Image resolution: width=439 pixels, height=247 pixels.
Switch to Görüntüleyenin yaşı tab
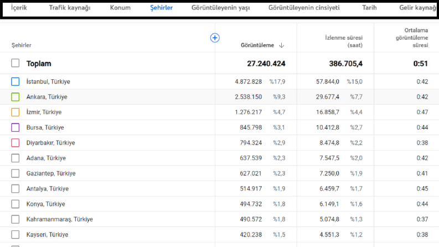pyautogui.click(x=221, y=8)
